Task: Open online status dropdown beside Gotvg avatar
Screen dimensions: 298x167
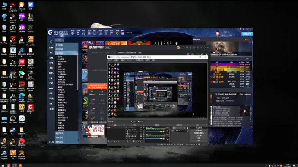Action: tap(232, 35)
